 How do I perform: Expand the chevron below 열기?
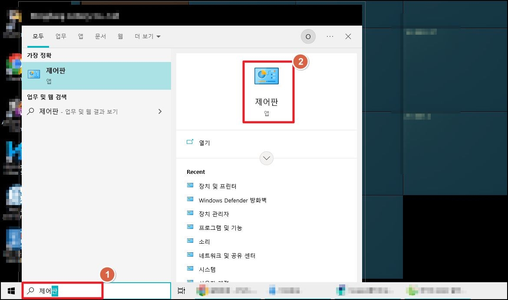click(266, 158)
